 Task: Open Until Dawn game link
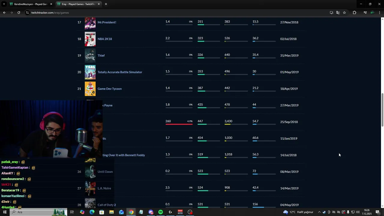pos(105,172)
